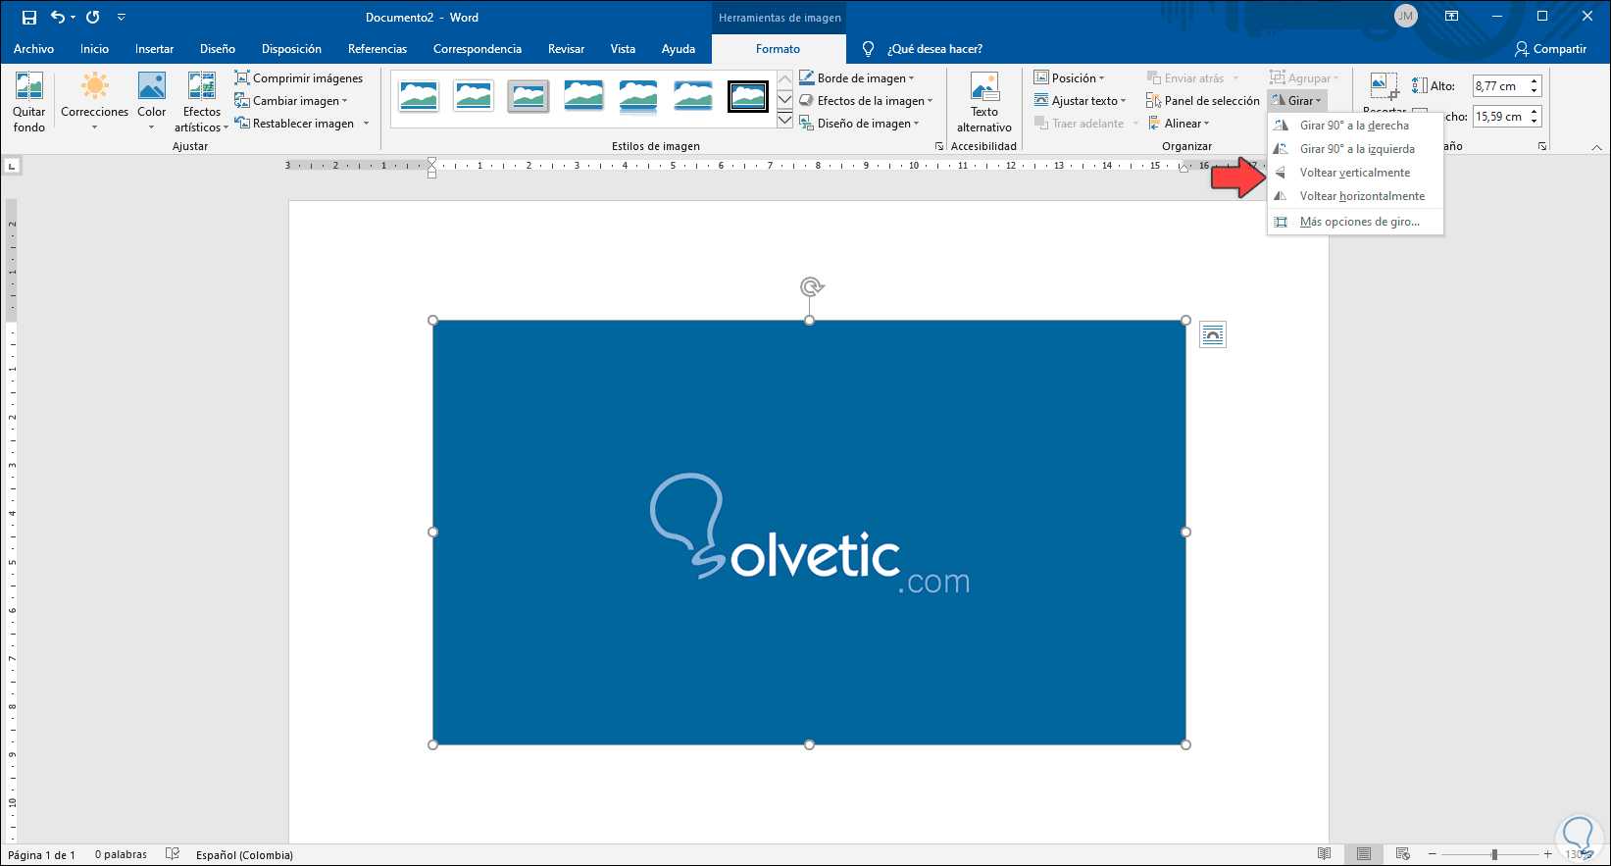Screen dimensions: 1611x866
Task: Open the Archivo tab
Action: tap(33, 49)
